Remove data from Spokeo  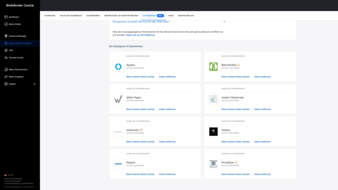(x=167, y=77)
